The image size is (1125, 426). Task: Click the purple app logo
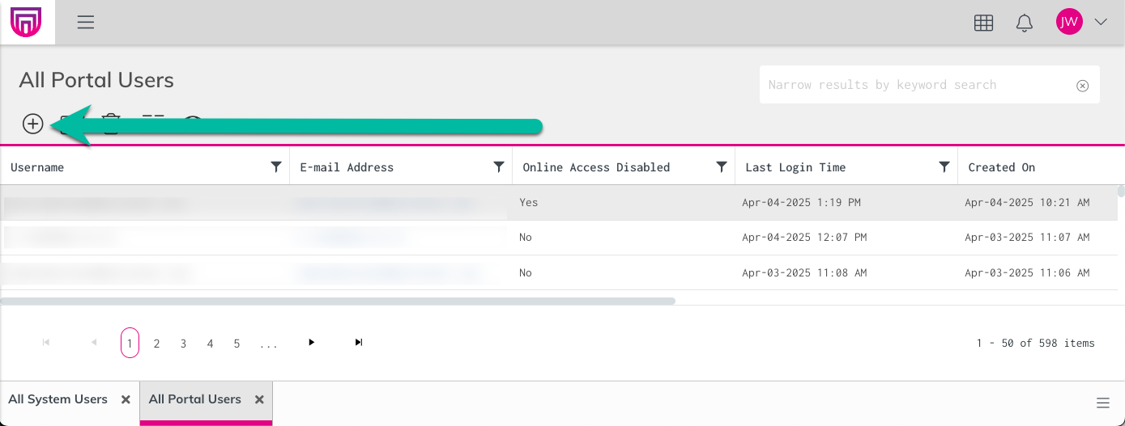pos(26,23)
